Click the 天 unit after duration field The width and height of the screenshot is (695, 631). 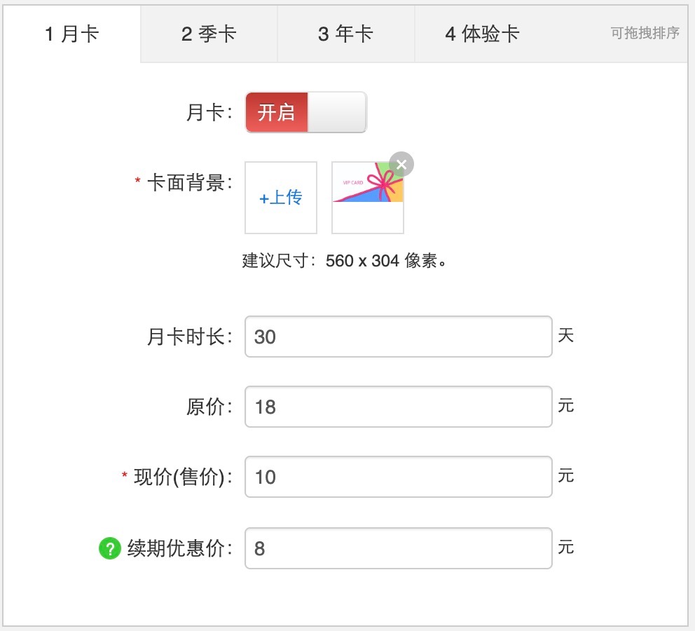(565, 335)
